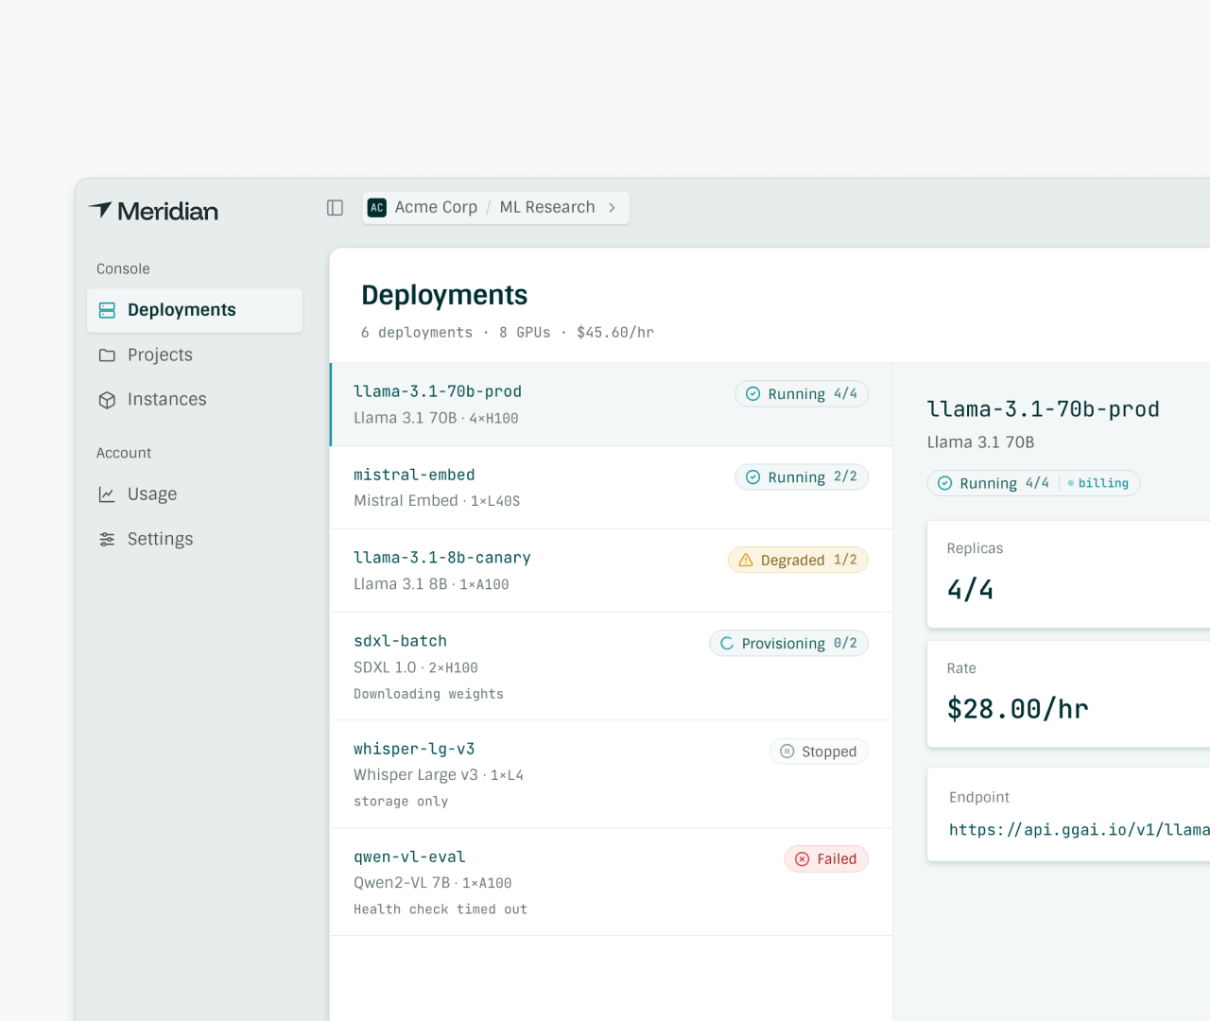
Task: Open Instances from the sidebar
Action: click(x=195, y=400)
